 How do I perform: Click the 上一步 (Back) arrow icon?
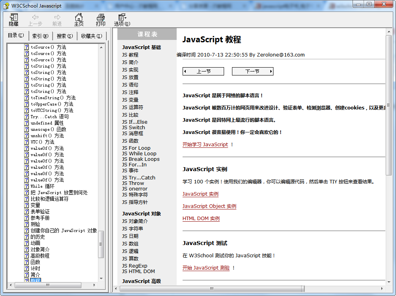[x=35, y=19]
